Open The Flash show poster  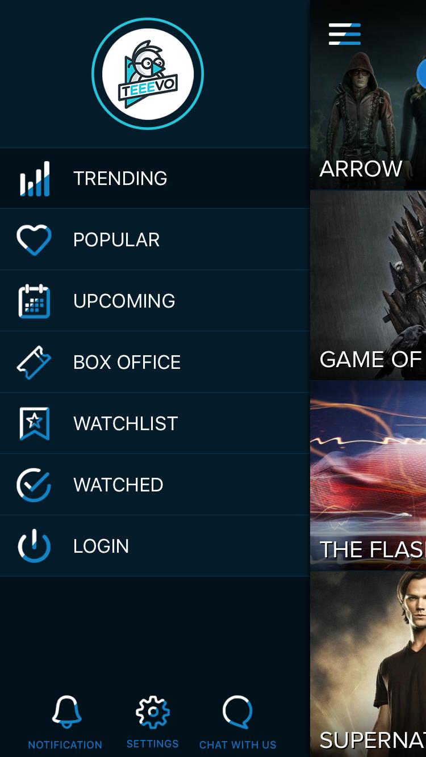pos(368,476)
